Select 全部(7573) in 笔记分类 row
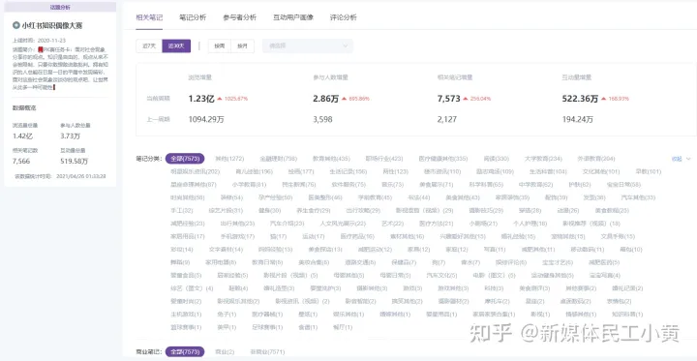Image resolution: width=697 pixels, height=361 pixels. tap(185, 159)
